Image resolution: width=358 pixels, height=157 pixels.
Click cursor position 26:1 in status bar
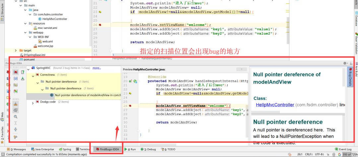click(300, 155)
